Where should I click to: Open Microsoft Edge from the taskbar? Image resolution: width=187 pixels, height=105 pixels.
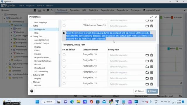pos(72,102)
